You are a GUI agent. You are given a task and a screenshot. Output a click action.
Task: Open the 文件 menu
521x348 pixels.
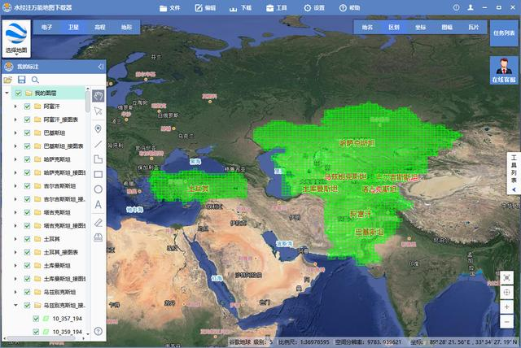[169, 7]
